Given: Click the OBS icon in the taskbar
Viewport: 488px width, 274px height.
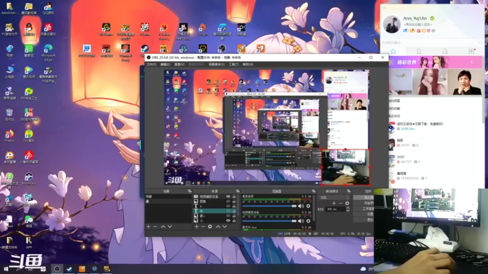Looking at the screenshot, I should [57, 269].
